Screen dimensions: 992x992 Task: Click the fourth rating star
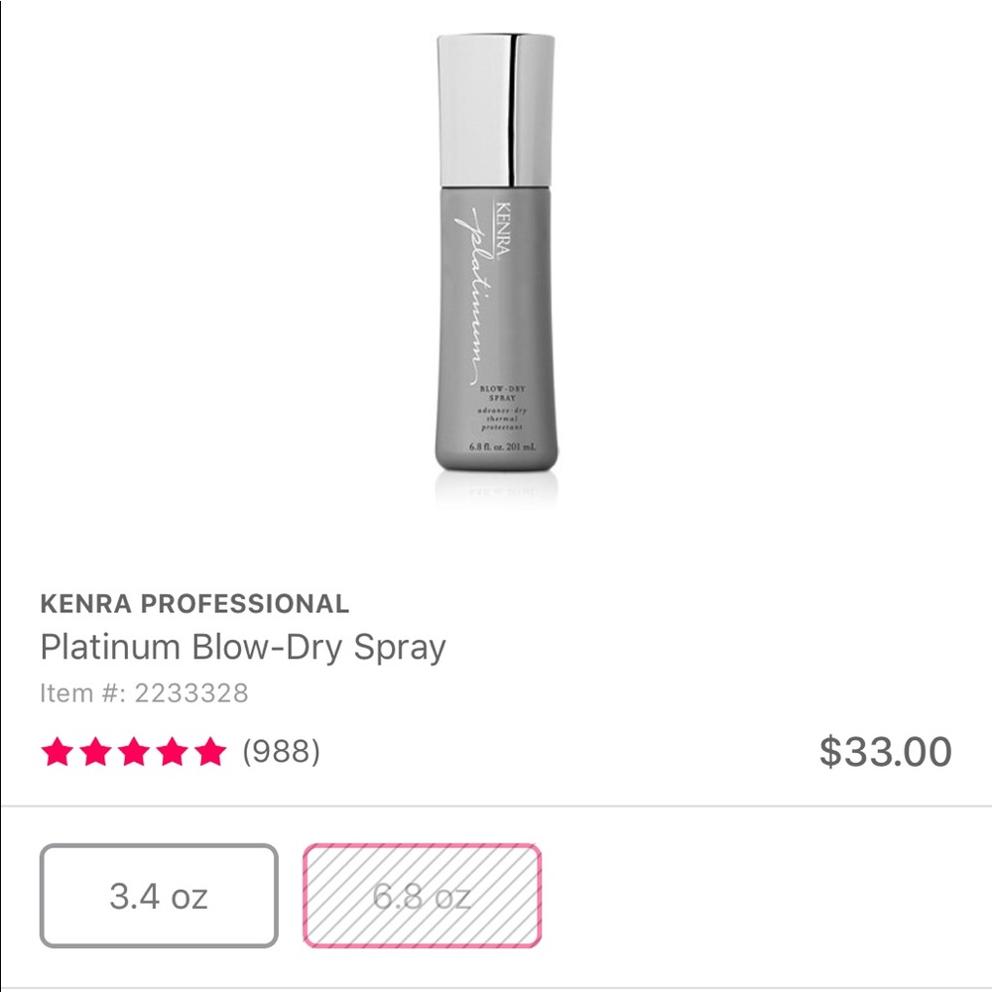point(173,751)
